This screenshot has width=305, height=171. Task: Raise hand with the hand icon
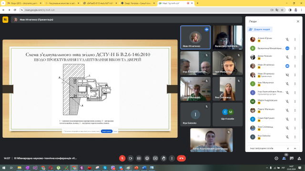coord(163,158)
